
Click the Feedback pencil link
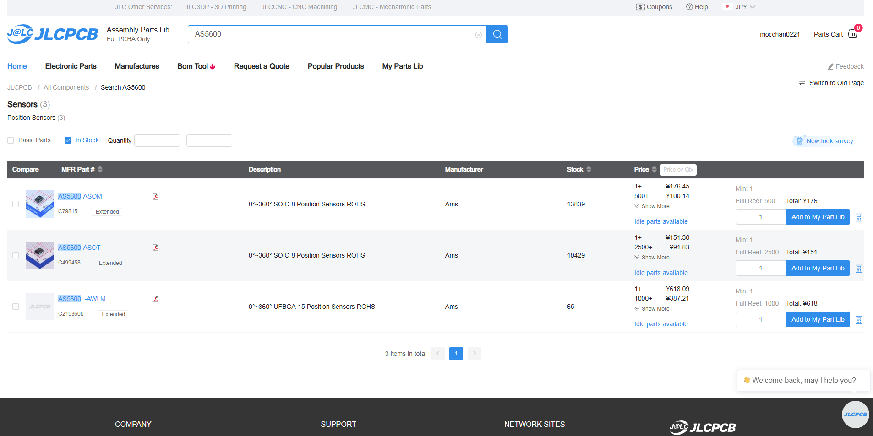(846, 66)
